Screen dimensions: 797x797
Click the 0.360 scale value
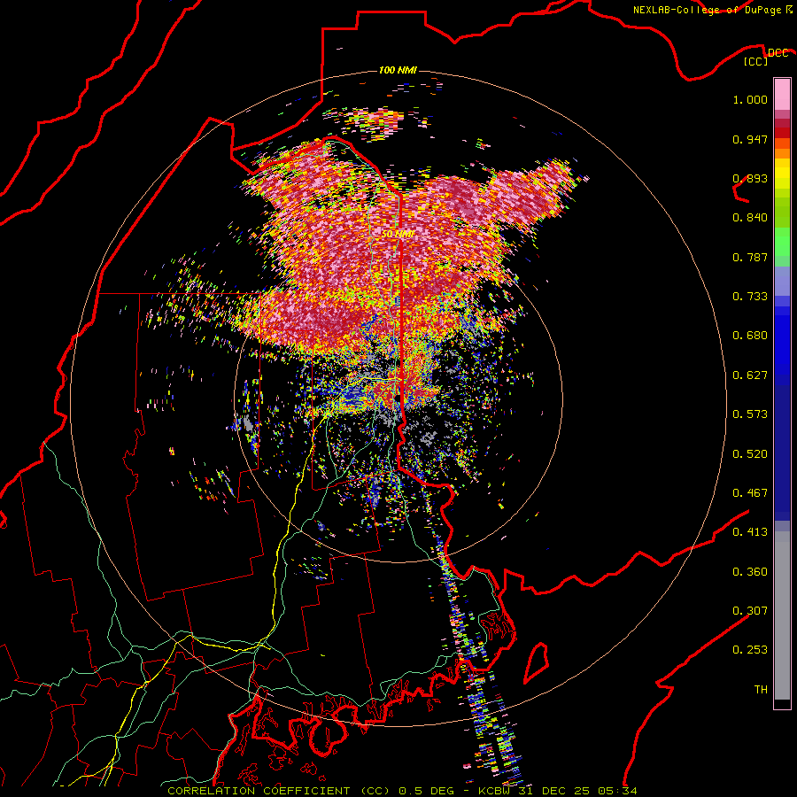click(x=750, y=572)
